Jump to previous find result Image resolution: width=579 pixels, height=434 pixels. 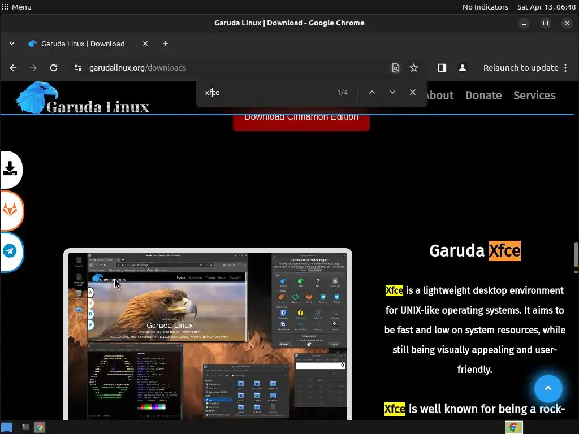[x=372, y=92]
